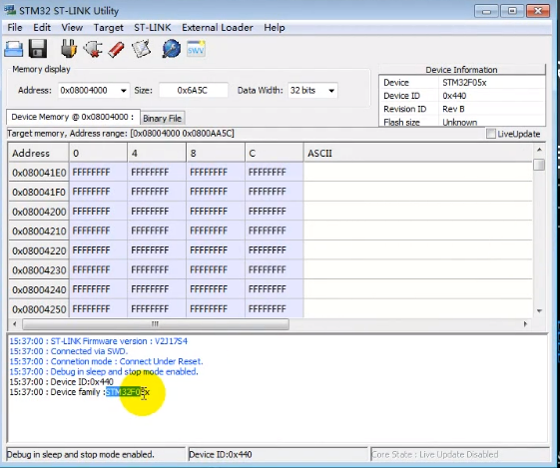The image size is (560, 468).
Task: Click the vertical scrollbar thumb
Action: [539, 165]
